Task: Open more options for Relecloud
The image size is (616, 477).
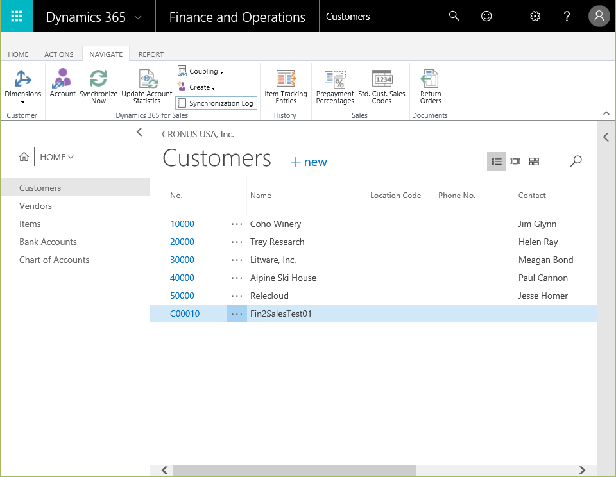Action: [237, 296]
